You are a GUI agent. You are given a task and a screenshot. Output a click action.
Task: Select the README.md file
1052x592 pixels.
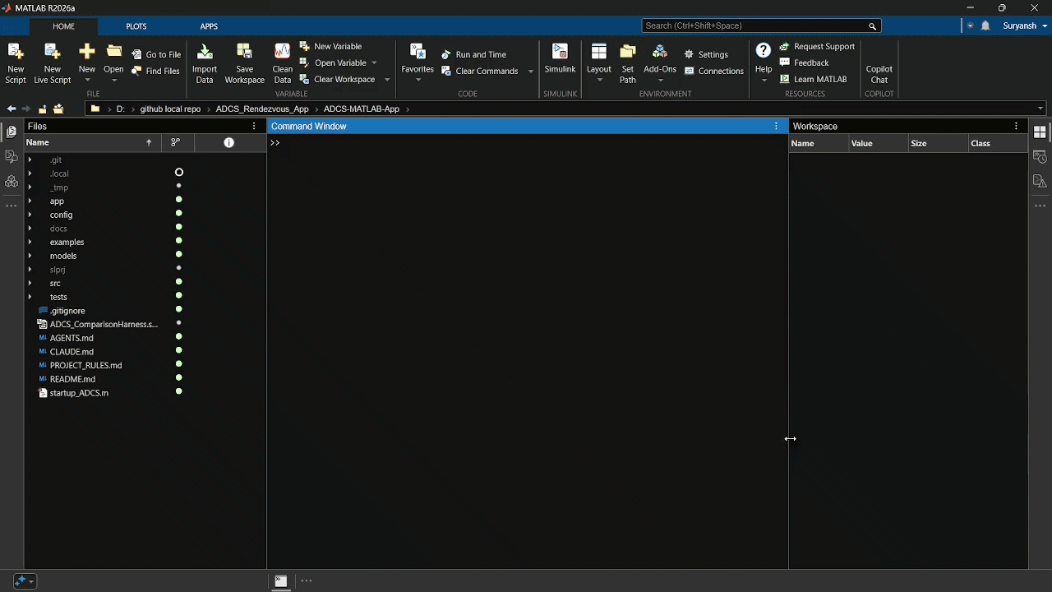click(72, 379)
